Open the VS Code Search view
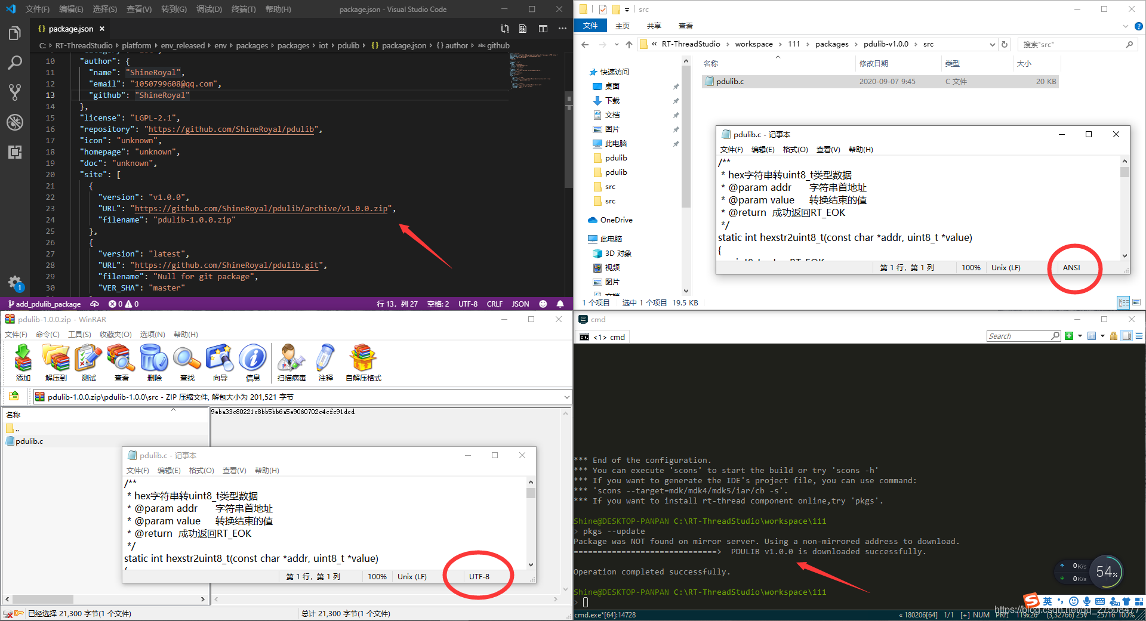1146x621 pixels. (15, 63)
